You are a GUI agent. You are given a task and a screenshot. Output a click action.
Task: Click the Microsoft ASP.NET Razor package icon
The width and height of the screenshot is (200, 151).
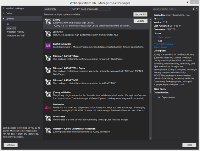click(48, 58)
